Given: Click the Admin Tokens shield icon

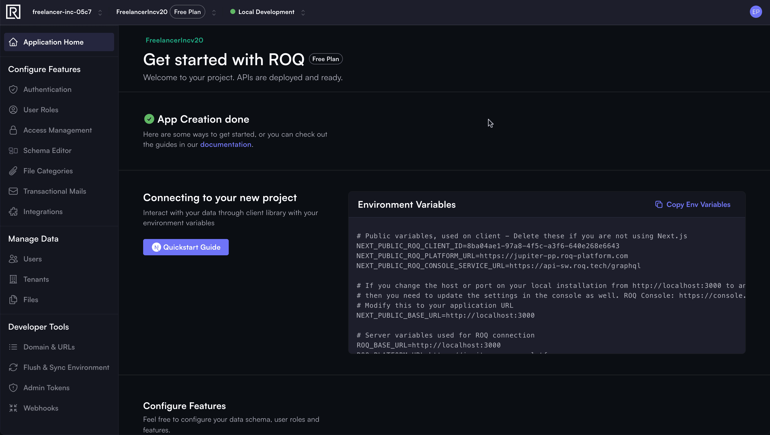Looking at the screenshot, I should (13, 387).
